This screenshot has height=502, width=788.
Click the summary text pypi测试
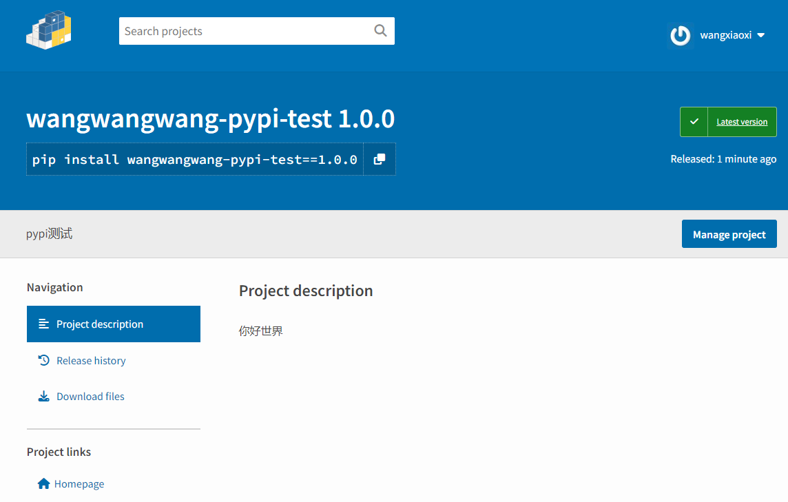50,233
